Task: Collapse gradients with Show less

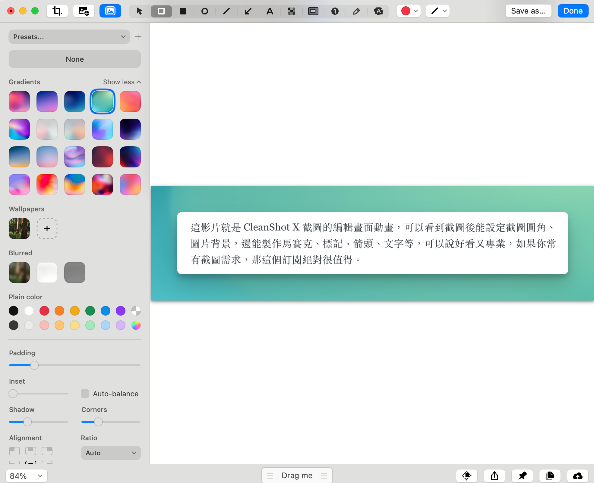Action: (122, 82)
